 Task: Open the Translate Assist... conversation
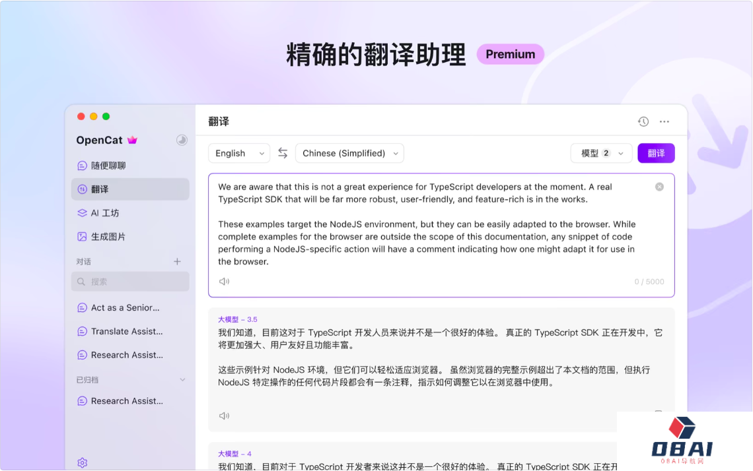coord(130,331)
